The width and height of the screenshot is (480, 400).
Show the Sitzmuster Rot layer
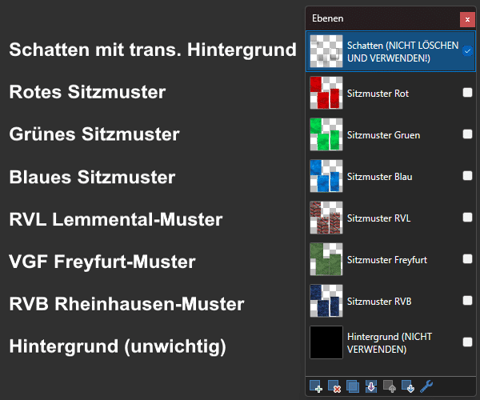[x=467, y=93]
